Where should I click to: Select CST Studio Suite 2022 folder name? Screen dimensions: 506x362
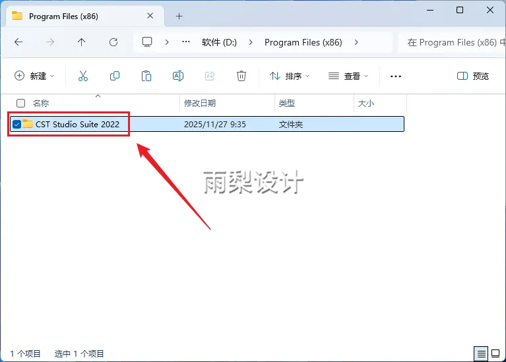pos(77,124)
